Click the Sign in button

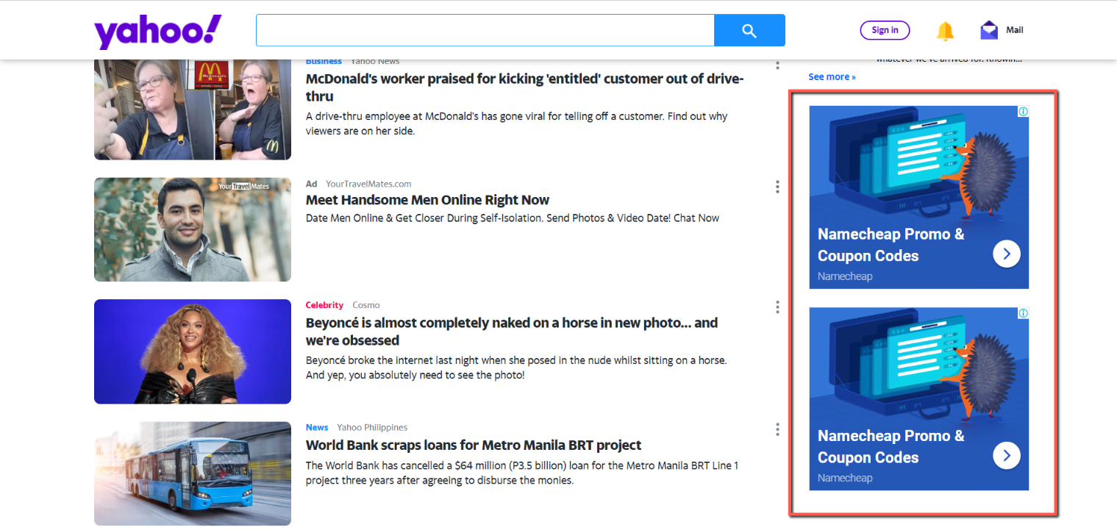885,30
